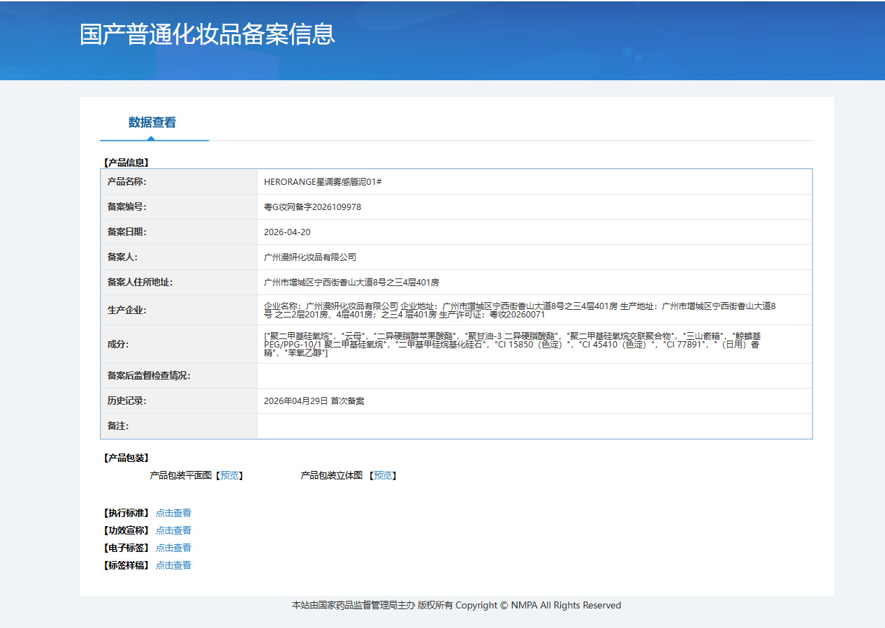Click the 成分 ingredients list text
Screen dimensions: 885x628
click(x=513, y=344)
